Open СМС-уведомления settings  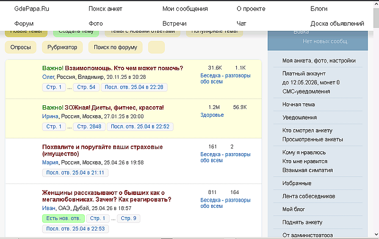306,91
